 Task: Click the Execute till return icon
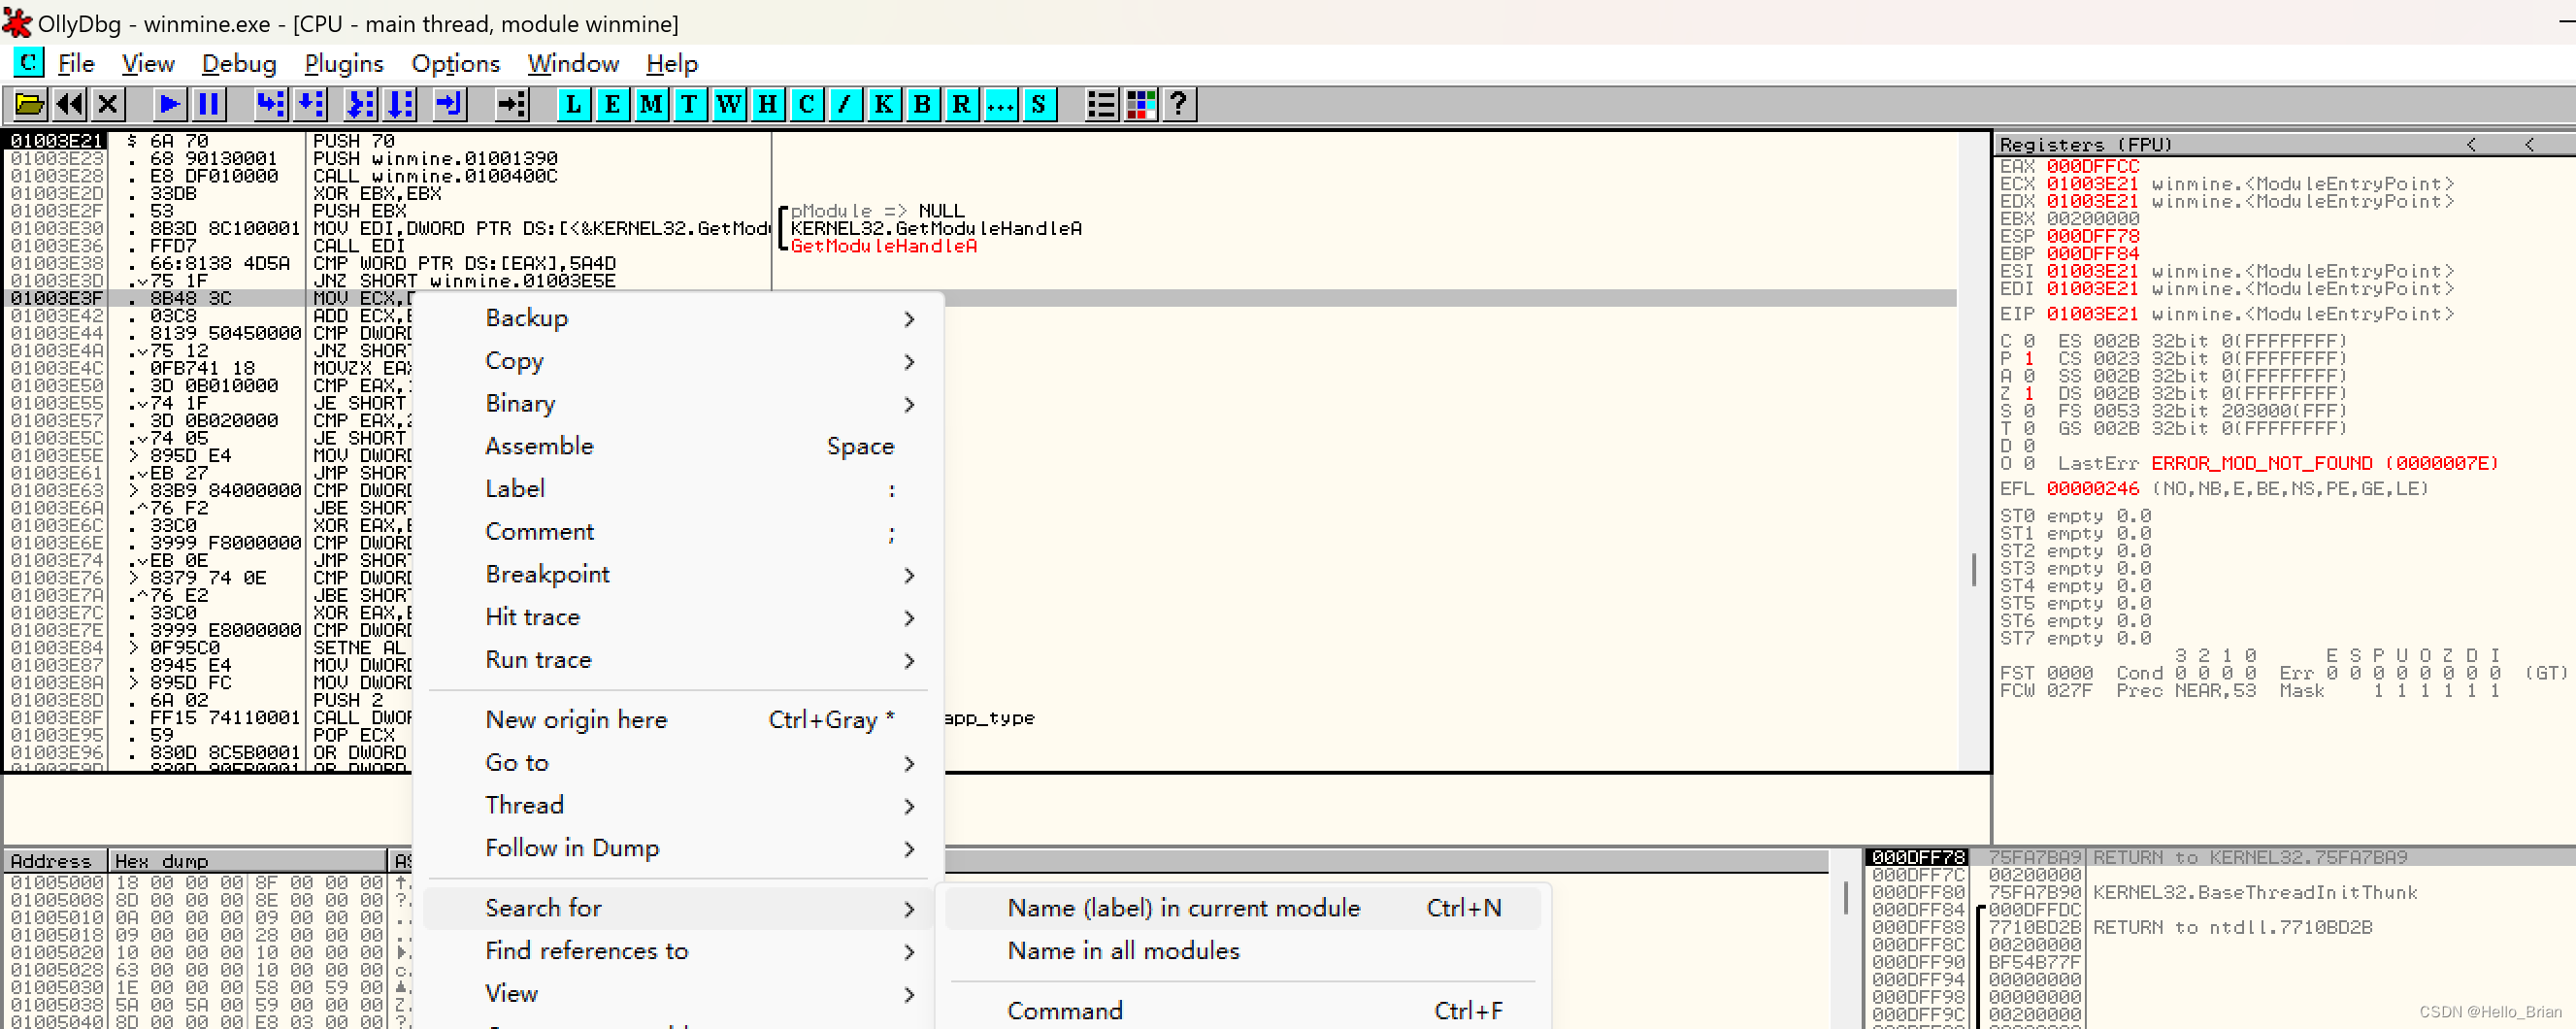450,104
